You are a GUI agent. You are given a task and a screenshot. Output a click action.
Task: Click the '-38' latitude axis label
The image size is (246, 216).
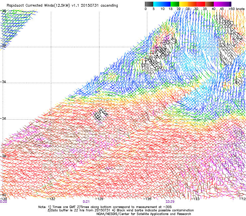(3, 156)
